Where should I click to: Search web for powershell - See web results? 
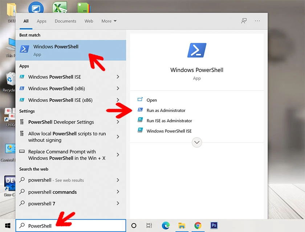(x=71, y=180)
